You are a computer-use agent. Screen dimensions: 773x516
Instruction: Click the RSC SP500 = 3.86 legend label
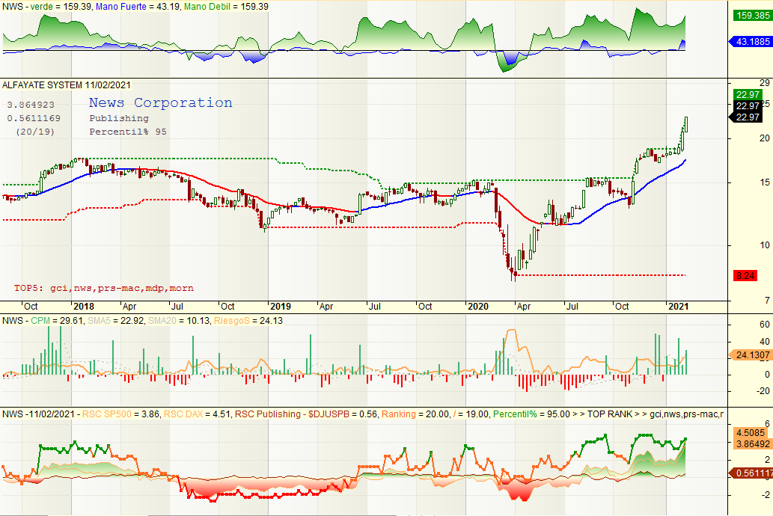coord(120,414)
